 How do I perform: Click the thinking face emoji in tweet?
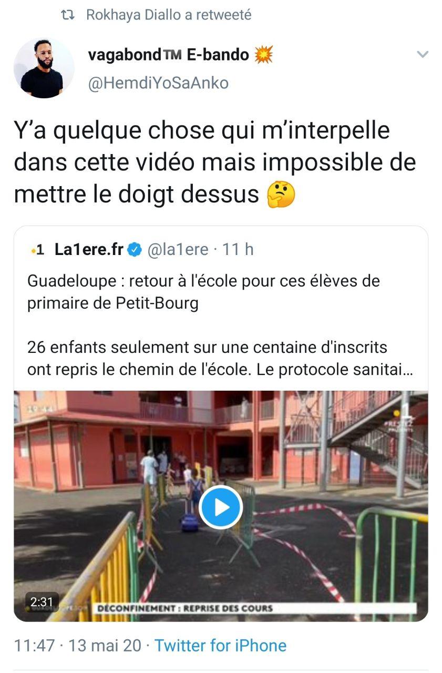tap(281, 195)
